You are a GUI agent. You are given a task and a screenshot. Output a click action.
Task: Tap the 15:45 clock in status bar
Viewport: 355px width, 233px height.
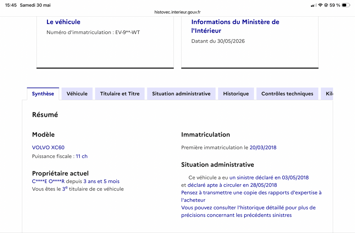pos(11,5)
